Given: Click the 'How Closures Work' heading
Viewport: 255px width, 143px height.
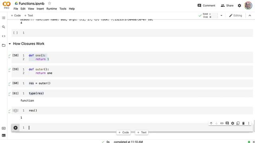Looking at the screenshot, I should tap(29, 44).
